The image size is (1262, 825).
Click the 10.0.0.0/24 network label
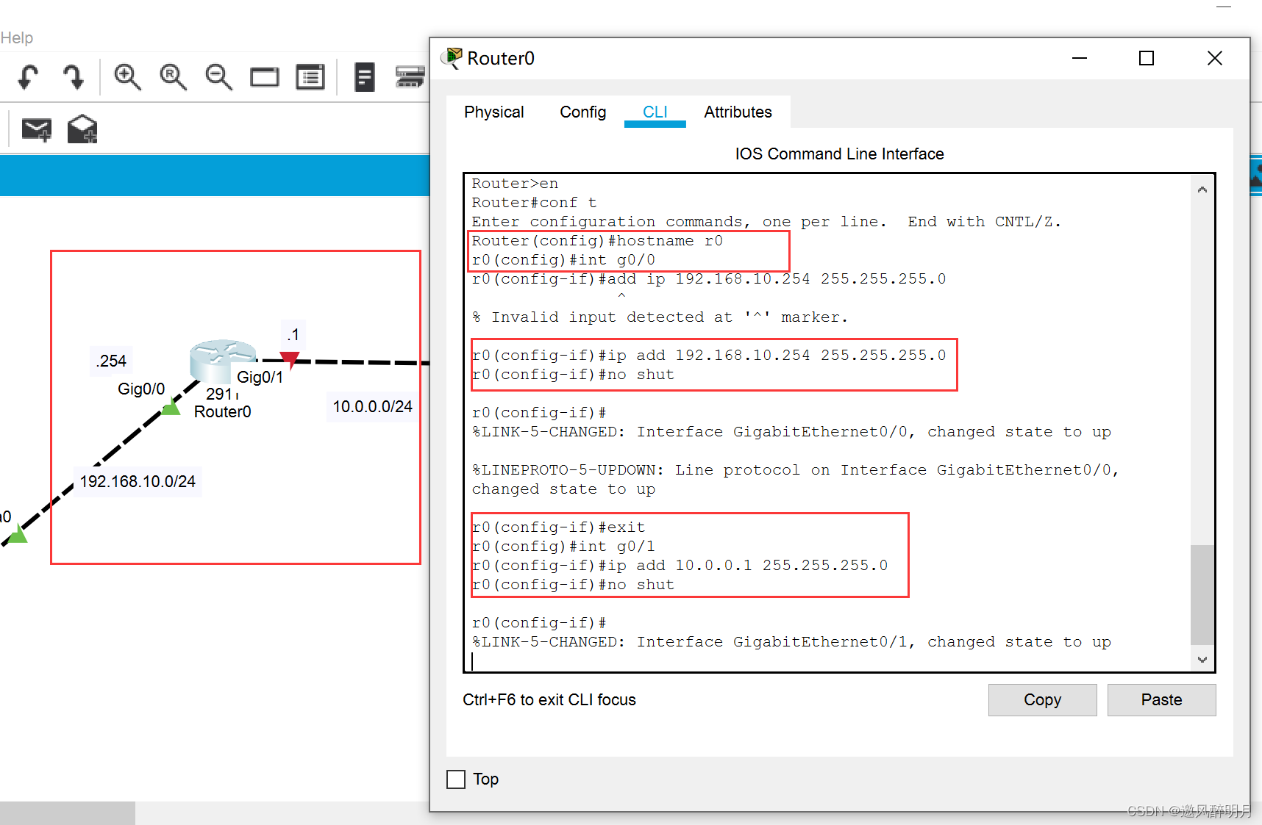click(x=373, y=407)
